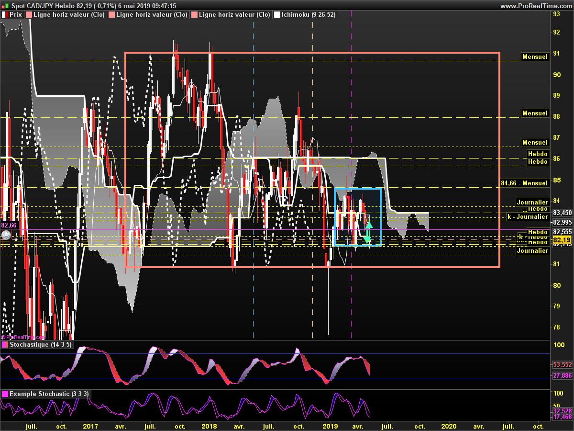Image resolution: width=574 pixels, height=431 pixels.
Task: Click the 2017 year label on time axis
Action: [x=90, y=426]
